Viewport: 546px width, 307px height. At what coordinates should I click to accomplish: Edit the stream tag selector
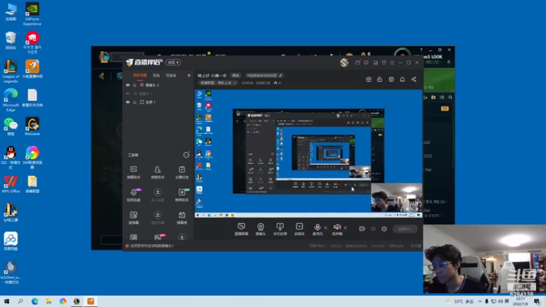(x=264, y=75)
